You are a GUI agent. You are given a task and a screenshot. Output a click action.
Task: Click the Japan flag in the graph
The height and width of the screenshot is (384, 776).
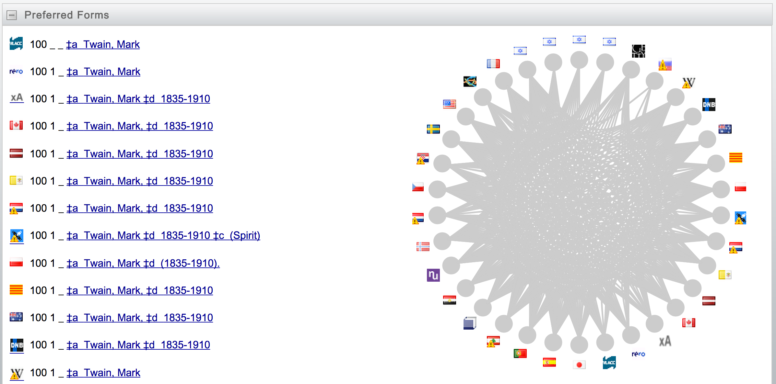(579, 365)
